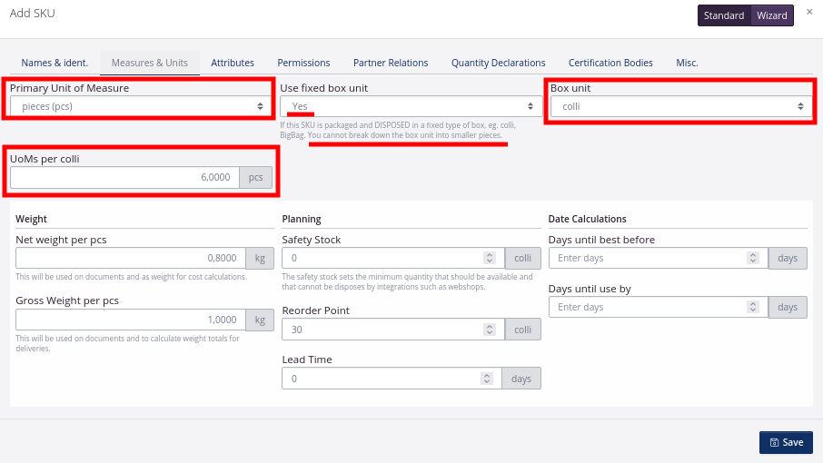
Task: Save the SKU
Action: [786, 442]
